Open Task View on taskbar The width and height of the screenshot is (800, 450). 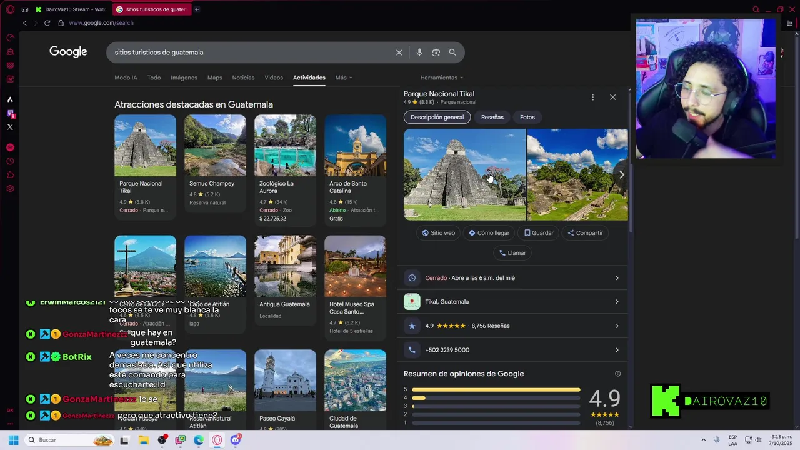coord(124,440)
